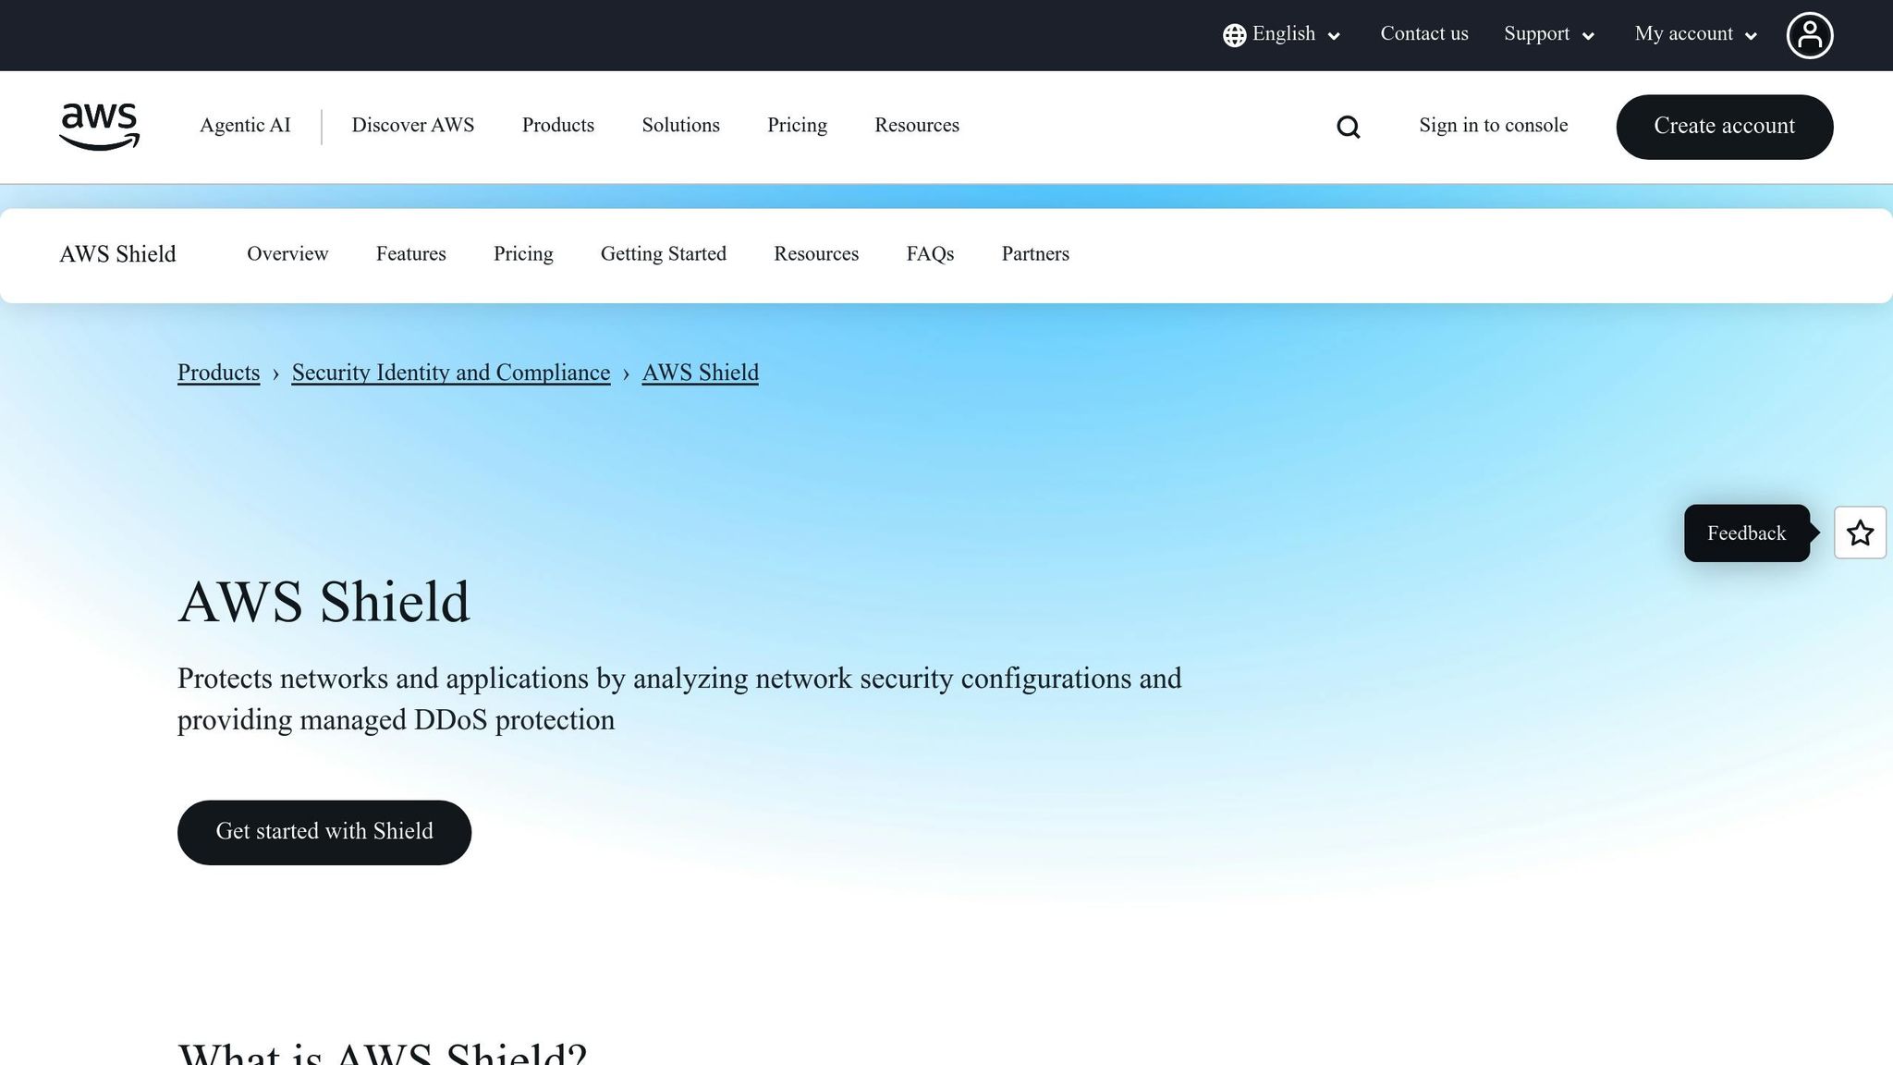
Task: Switch to the FAQs tab
Action: coord(930,254)
